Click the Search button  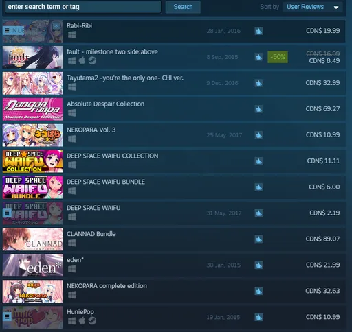(x=183, y=7)
